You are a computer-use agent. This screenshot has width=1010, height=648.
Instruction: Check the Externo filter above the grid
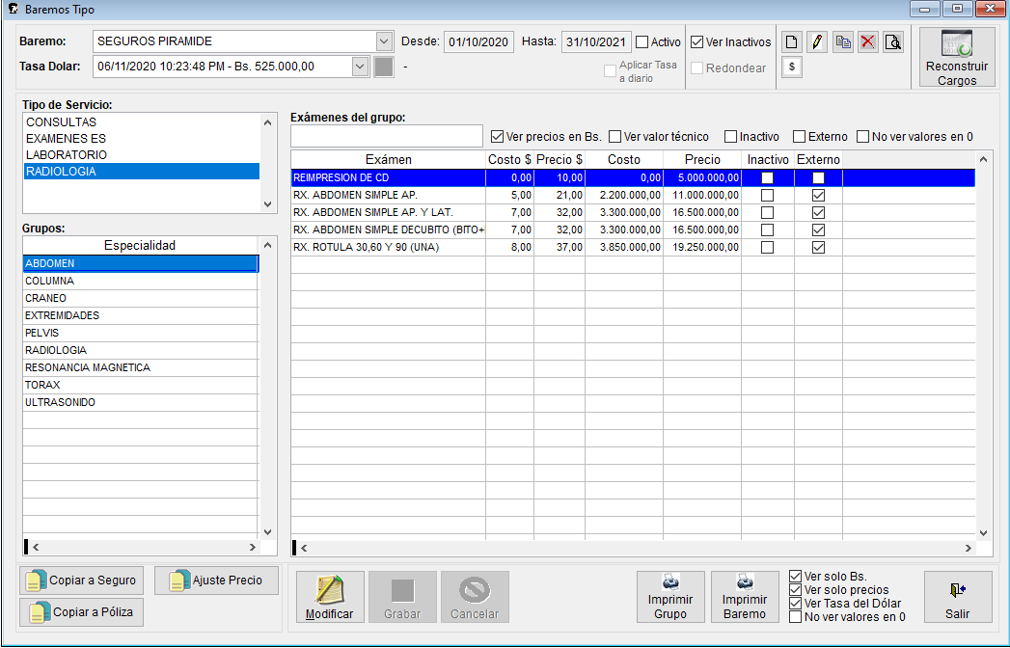tap(800, 137)
